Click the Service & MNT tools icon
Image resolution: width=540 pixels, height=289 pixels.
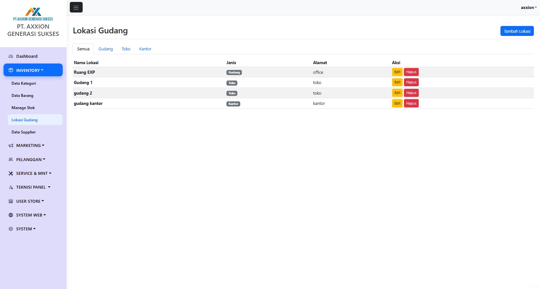[11, 173]
